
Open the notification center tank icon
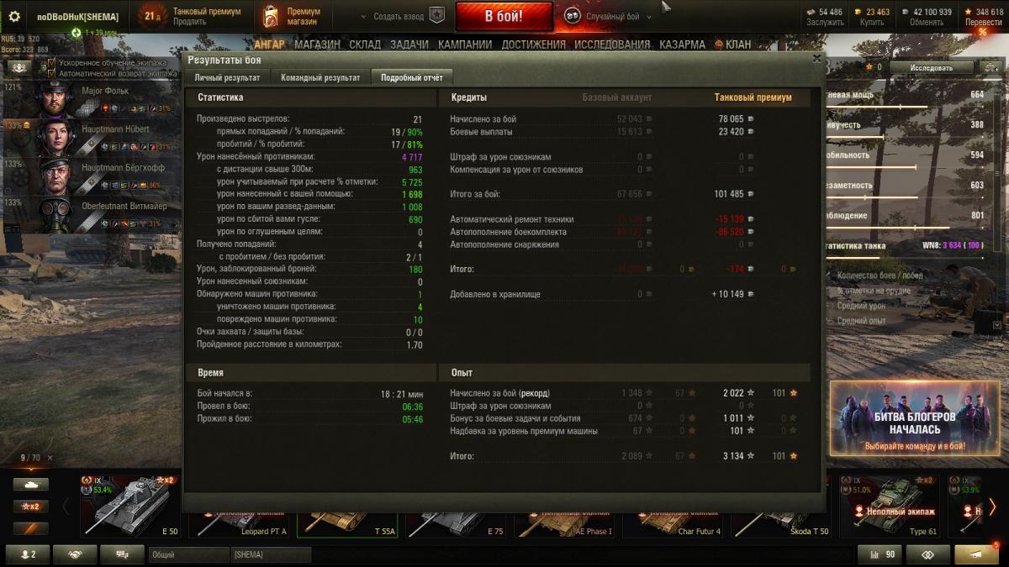click(976, 554)
